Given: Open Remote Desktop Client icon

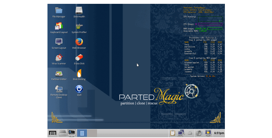Looking at the screenshot, I should [59, 92].
